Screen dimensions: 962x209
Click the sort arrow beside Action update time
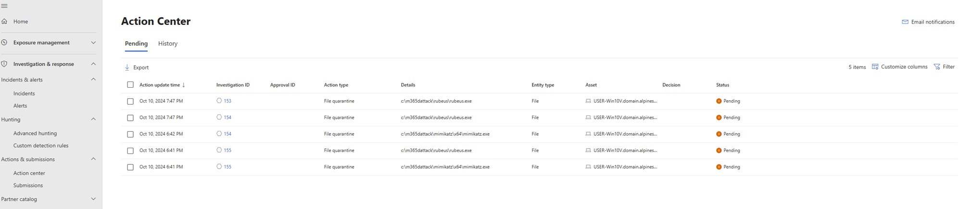click(184, 85)
